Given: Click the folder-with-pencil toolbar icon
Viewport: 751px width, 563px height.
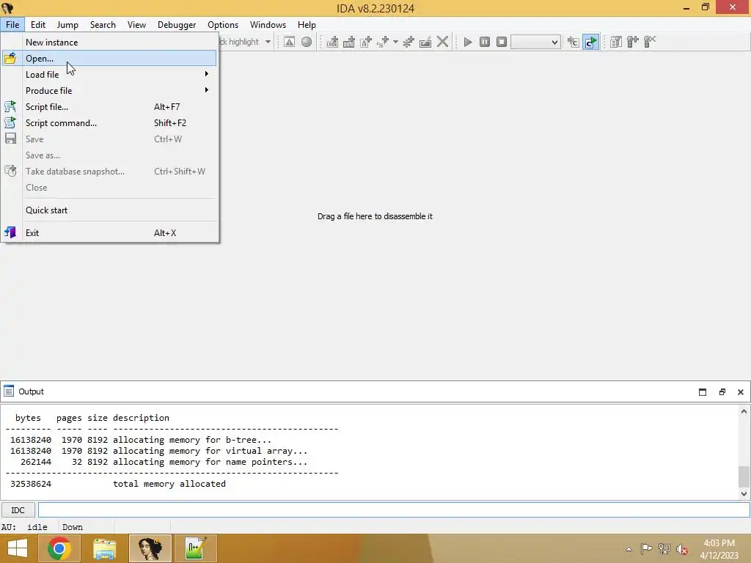Looking at the screenshot, I should tap(425, 42).
